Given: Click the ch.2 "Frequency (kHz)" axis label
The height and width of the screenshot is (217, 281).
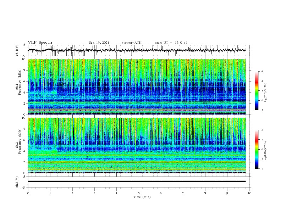Looking at the screenshot, I should click(x=20, y=141).
